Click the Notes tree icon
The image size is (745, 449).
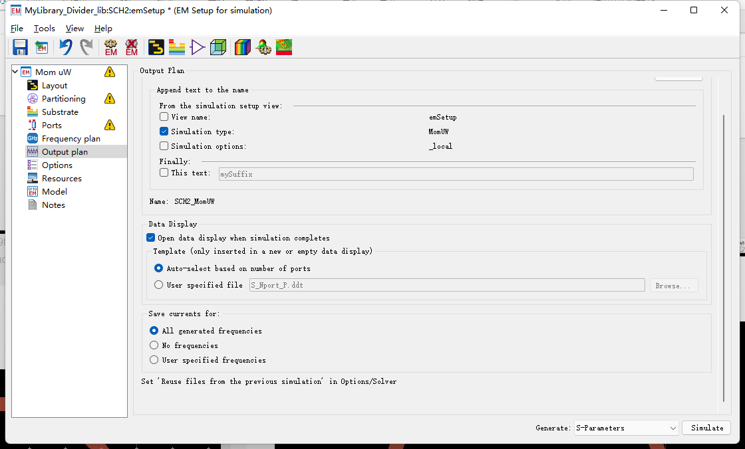(33, 205)
